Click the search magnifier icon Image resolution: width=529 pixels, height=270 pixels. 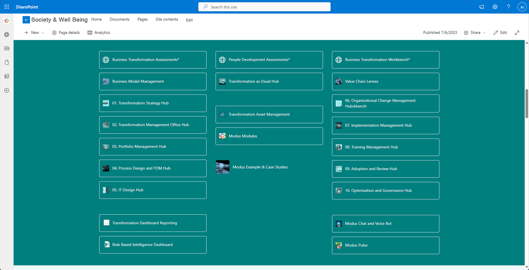point(205,7)
